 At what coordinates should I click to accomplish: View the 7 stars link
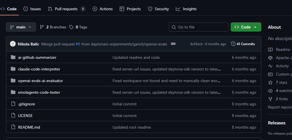point(281,82)
